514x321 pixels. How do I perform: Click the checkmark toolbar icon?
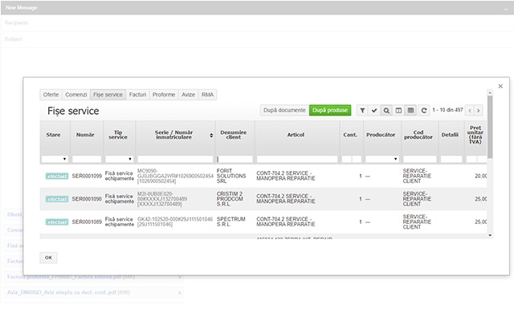(x=374, y=111)
